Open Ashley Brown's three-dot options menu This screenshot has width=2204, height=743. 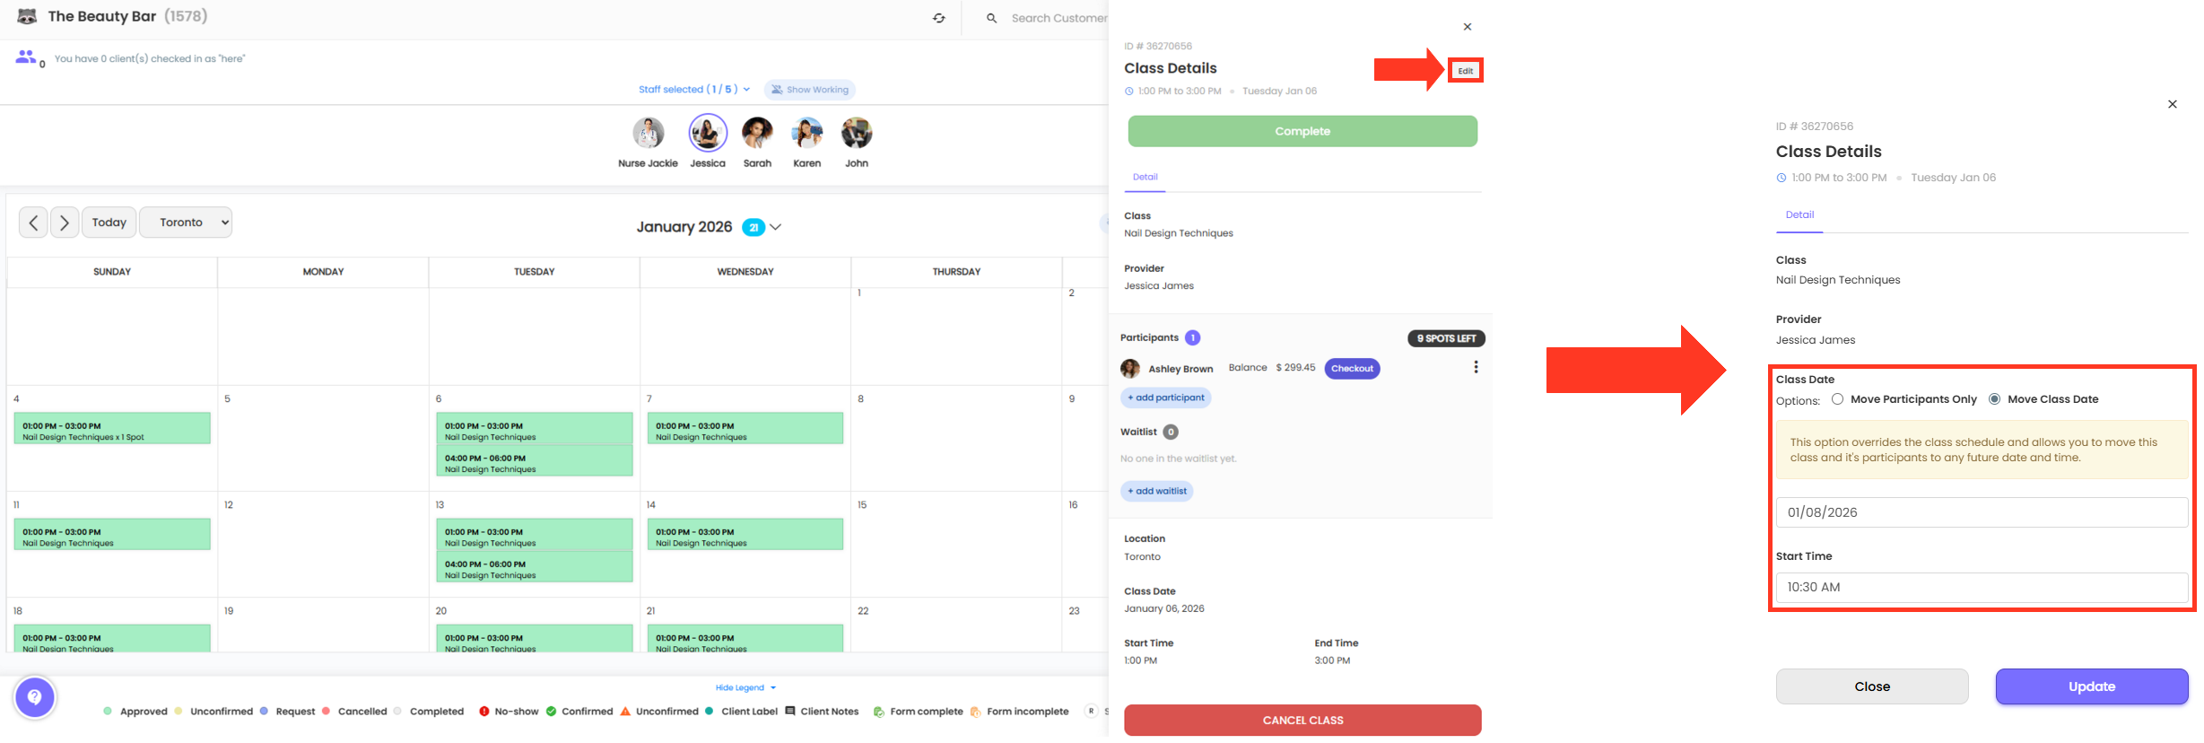point(1476,368)
